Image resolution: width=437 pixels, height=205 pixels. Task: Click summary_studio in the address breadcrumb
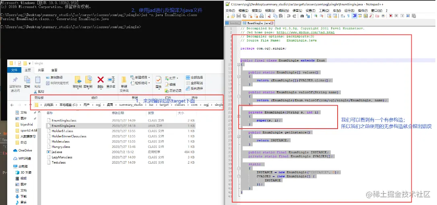[131, 105]
